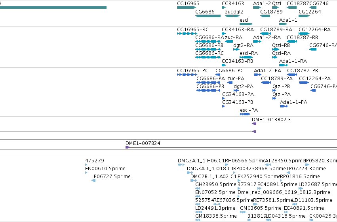Image resolution: width=337 pixels, height=222 pixels.
Task: Select protein CG18789-PA
Action: pos(277,79)
